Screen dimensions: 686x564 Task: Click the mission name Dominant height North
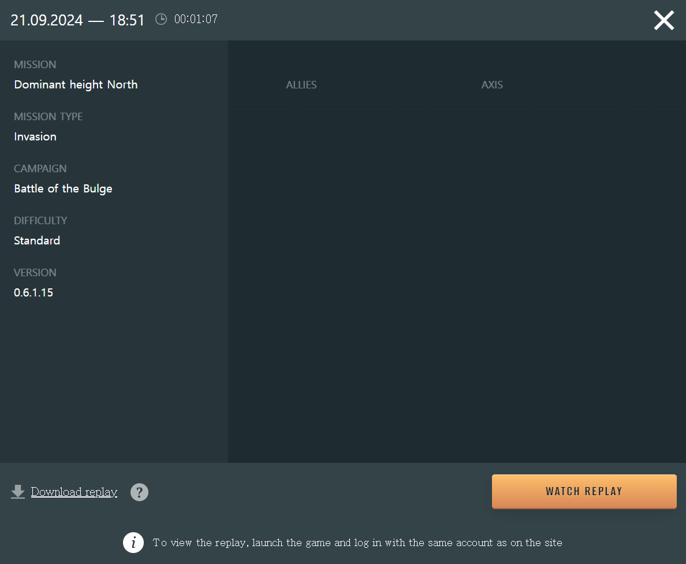(x=76, y=85)
